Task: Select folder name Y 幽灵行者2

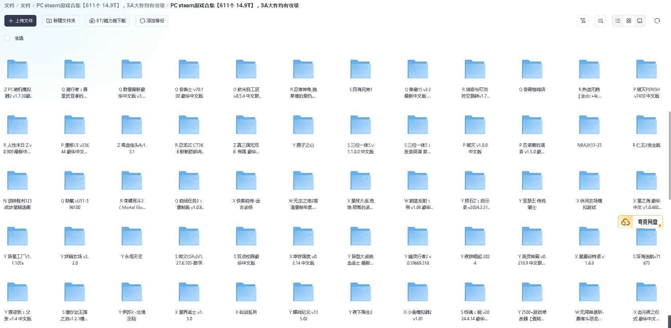Action: 418,260
